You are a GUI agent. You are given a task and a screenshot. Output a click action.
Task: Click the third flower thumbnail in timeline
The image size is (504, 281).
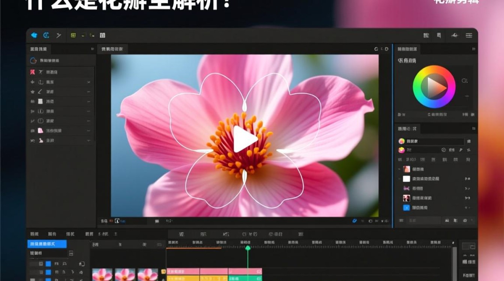pos(147,275)
